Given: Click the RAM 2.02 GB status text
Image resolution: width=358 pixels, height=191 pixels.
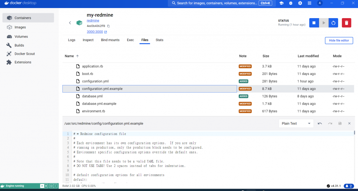Looking at the screenshot, I should (71, 186).
